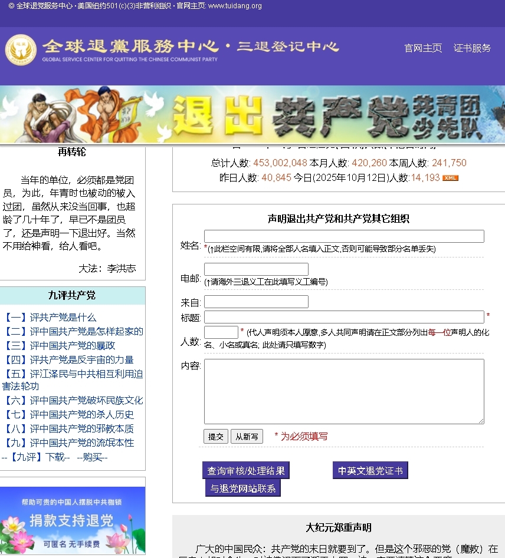This screenshot has height=558, width=505.
Task: Click inside the 标题 title field
Action: coord(345,317)
